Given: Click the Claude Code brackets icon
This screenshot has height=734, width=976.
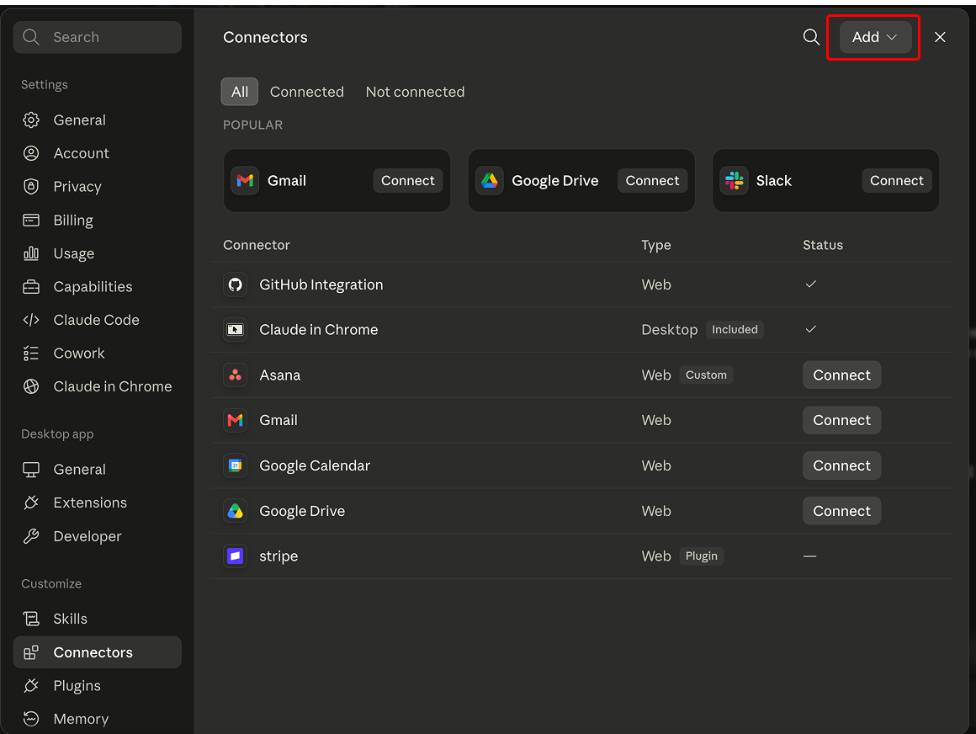Looking at the screenshot, I should pos(31,320).
